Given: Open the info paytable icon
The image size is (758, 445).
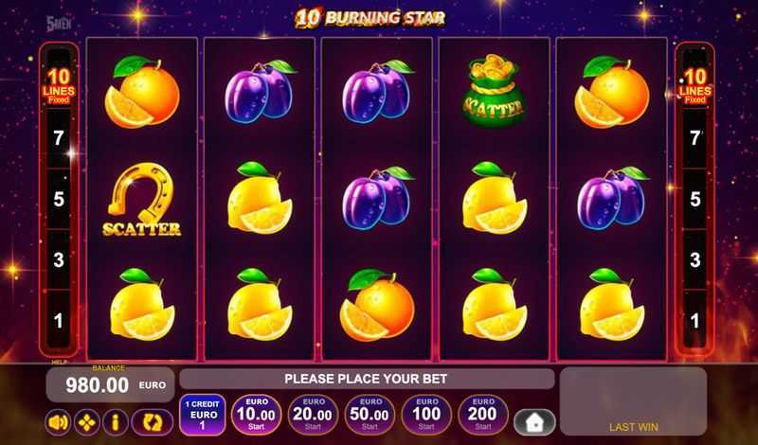Looking at the screenshot, I should [x=115, y=423].
